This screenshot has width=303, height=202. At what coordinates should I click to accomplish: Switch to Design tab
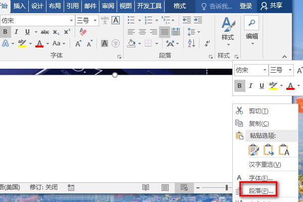click(x=37, y=6)
